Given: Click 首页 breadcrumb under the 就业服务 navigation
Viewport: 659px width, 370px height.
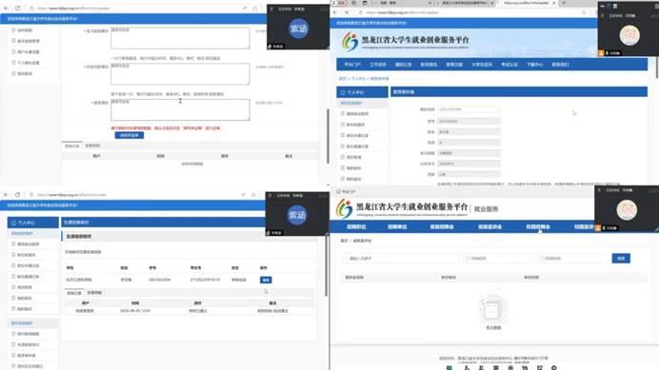Looking at the screenshot, I should (344, 241).
